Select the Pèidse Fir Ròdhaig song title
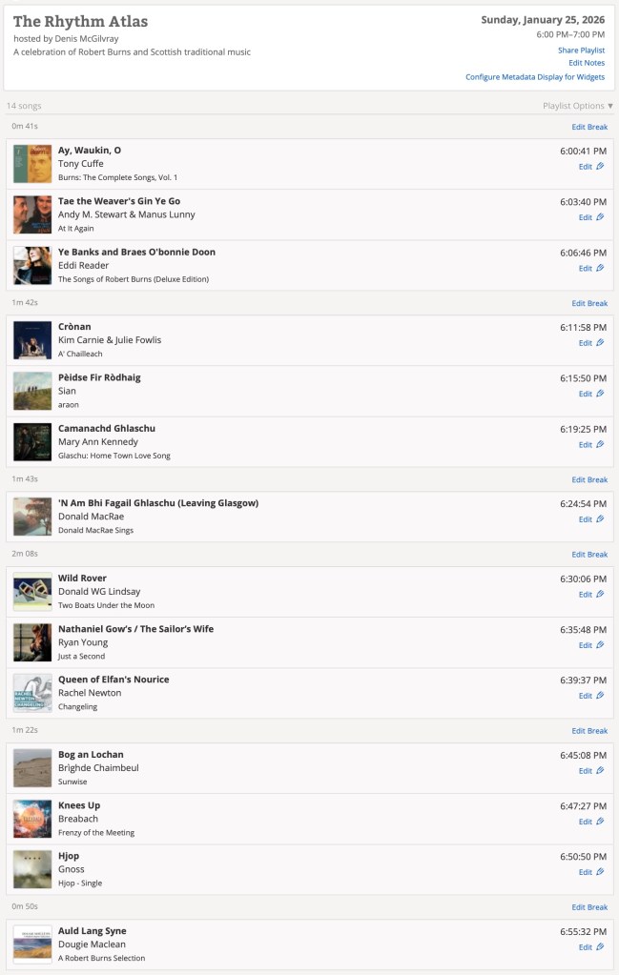Screen dimensions: 619x975 99,377
